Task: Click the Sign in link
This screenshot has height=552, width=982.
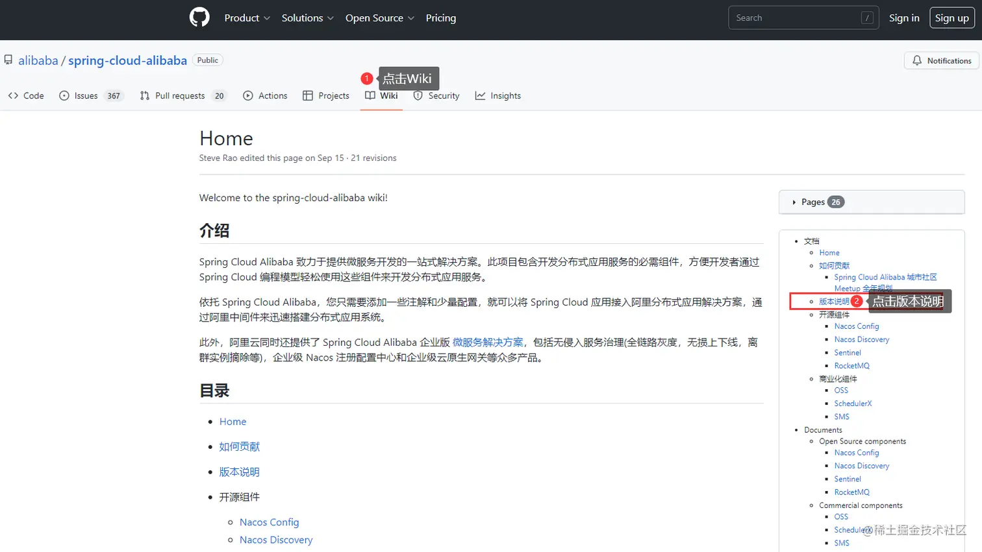Action: (x=904, y=18)
